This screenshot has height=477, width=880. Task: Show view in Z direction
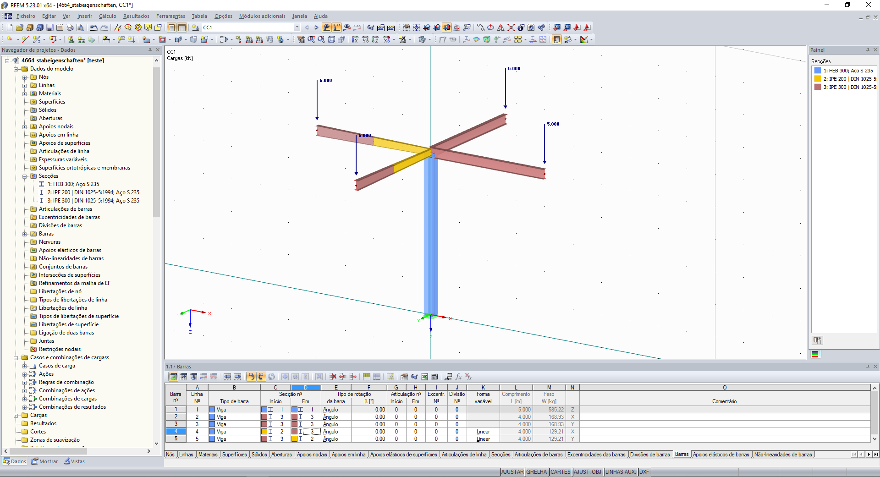375,39
